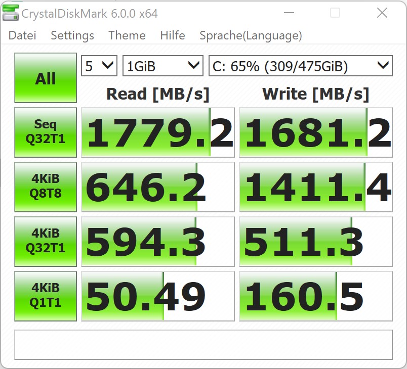The image size is (407, 369).
Task: Open the Theme menu
Action: click(127, 35)
